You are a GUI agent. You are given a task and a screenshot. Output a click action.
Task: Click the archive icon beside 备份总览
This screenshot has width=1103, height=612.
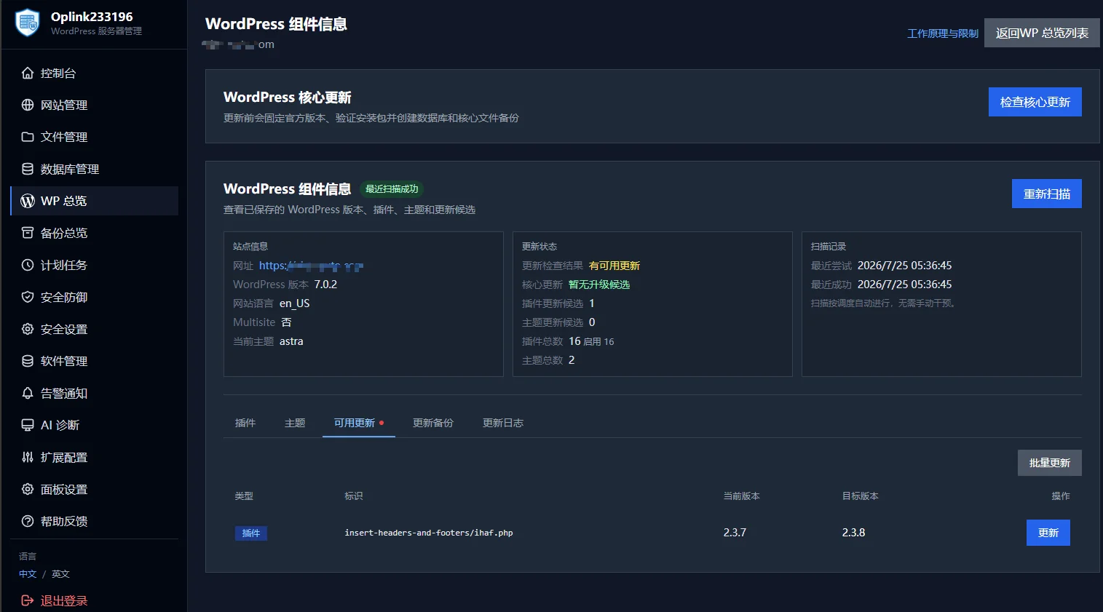click(x=28, y=233)
